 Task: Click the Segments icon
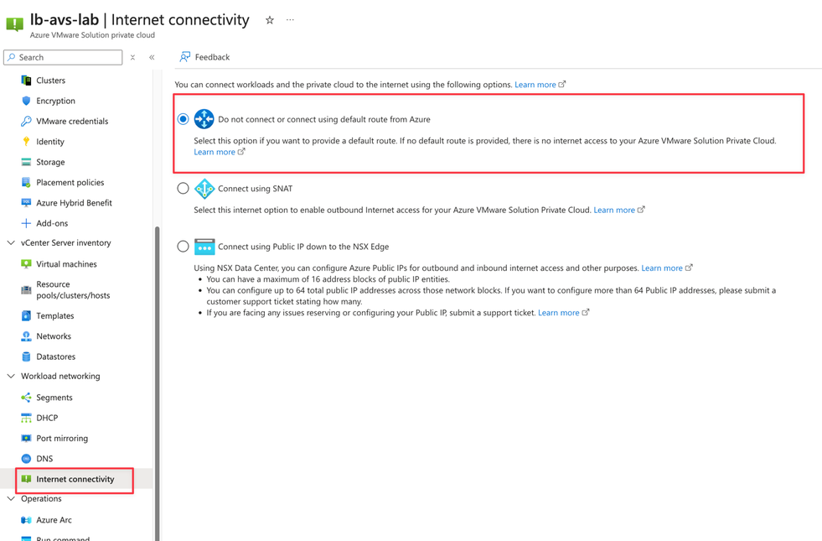[x=26, y=398]
